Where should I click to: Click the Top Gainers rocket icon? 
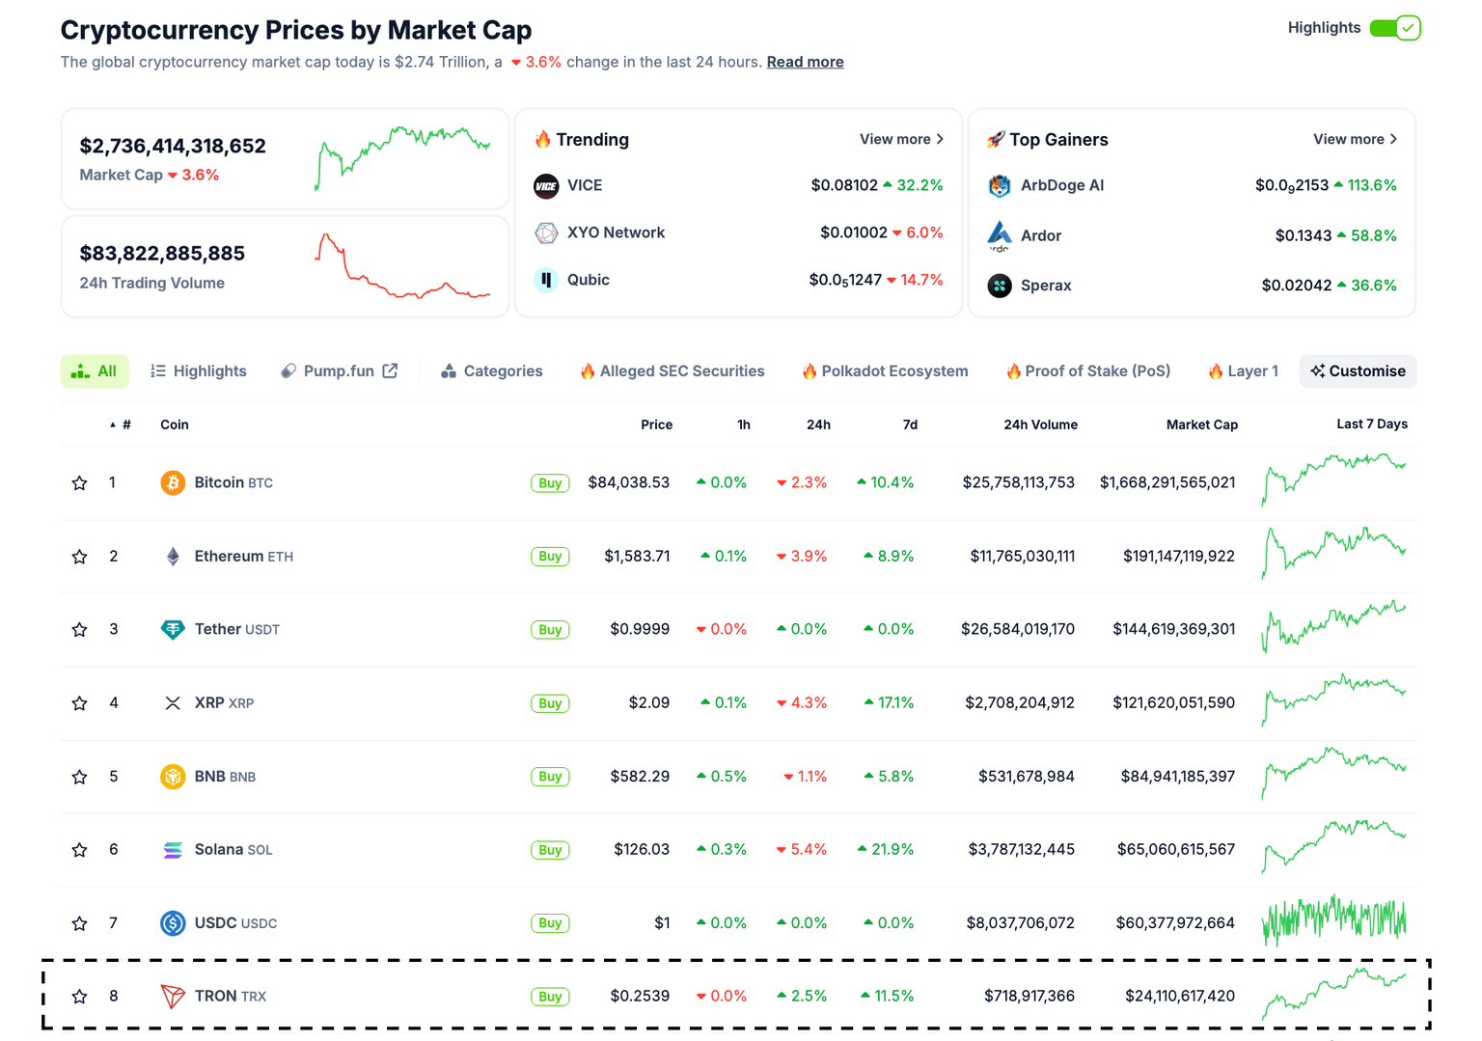996,139
